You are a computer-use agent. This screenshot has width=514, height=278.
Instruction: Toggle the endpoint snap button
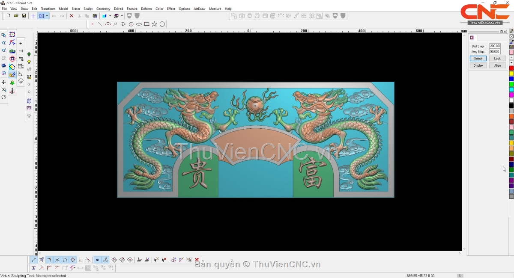(x=34, y=260)
